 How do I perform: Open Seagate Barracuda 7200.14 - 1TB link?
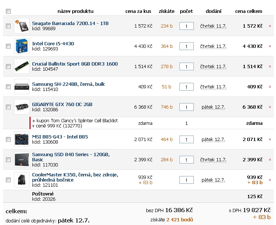coord(70,23)
